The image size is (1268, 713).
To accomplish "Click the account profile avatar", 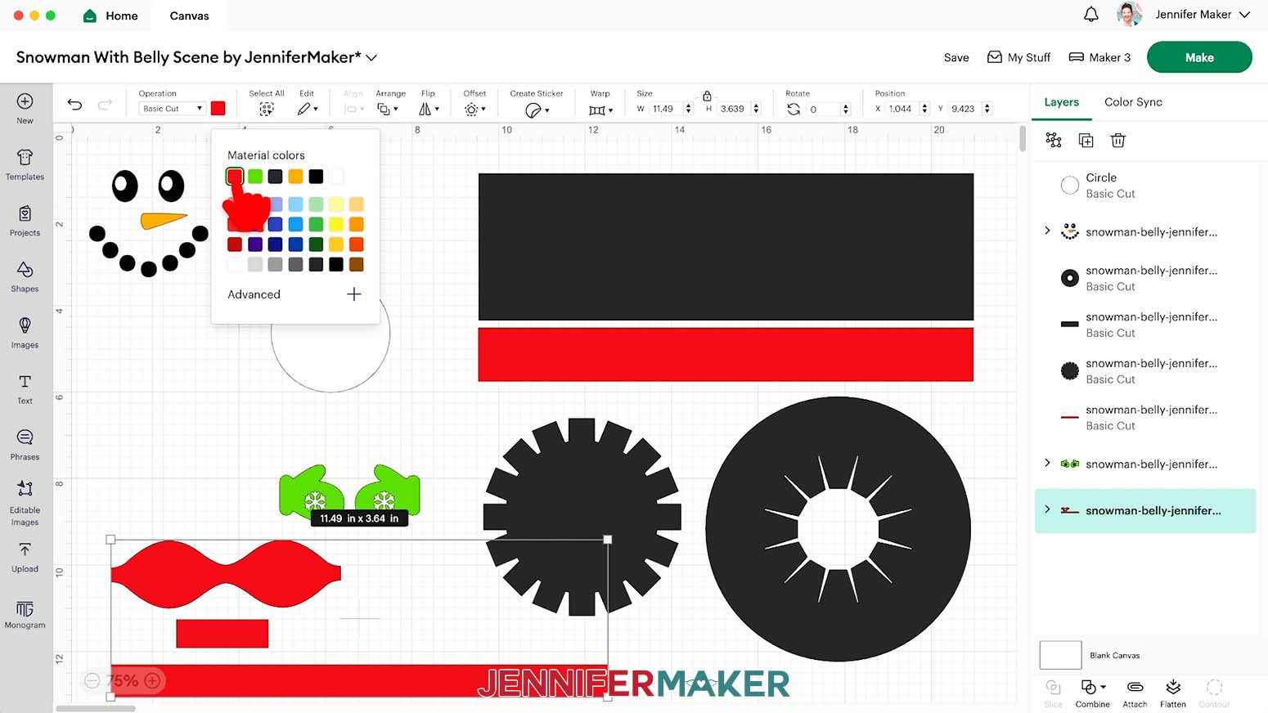I will pos(1130,14).
